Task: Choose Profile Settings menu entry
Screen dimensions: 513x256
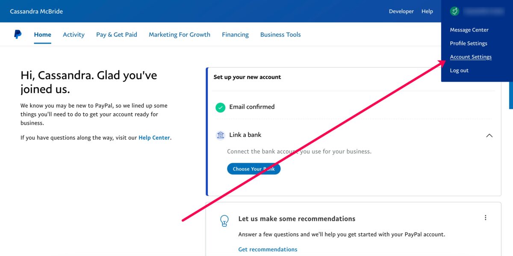Action: pos(469,43)
